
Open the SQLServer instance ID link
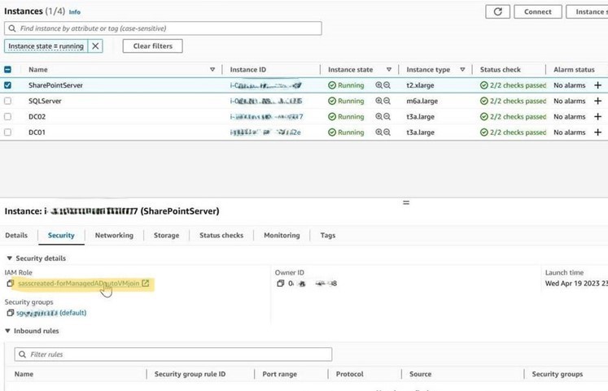266,101
